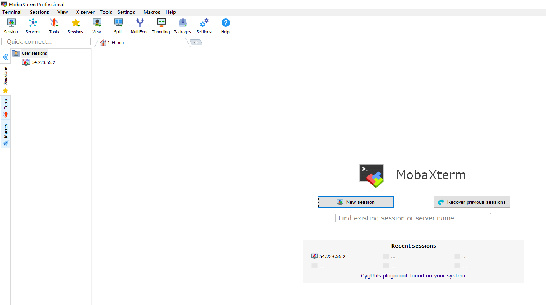Open the Packages toolbar icon

pyautogui.click(x=183, y=26)
